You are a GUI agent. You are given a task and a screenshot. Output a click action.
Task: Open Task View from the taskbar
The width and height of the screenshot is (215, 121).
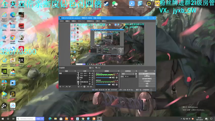13,119
